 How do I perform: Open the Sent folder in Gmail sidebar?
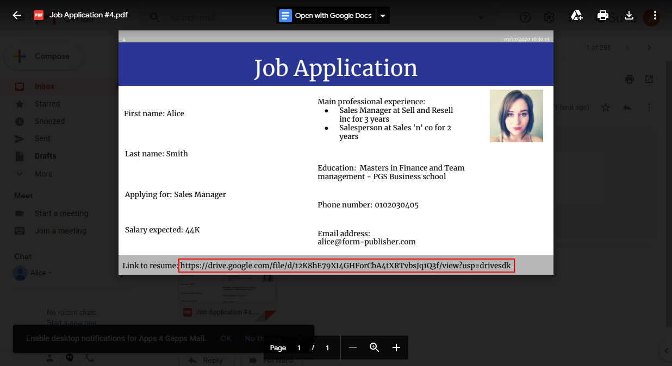click(42, 138)
